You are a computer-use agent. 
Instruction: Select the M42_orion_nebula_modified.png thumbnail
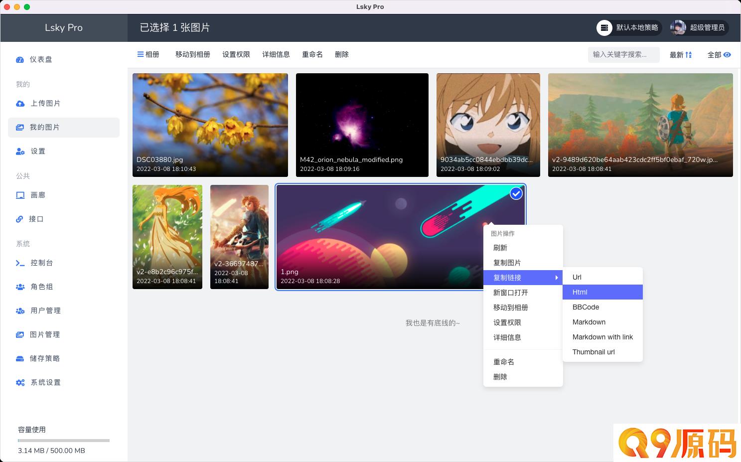[362, 125]
